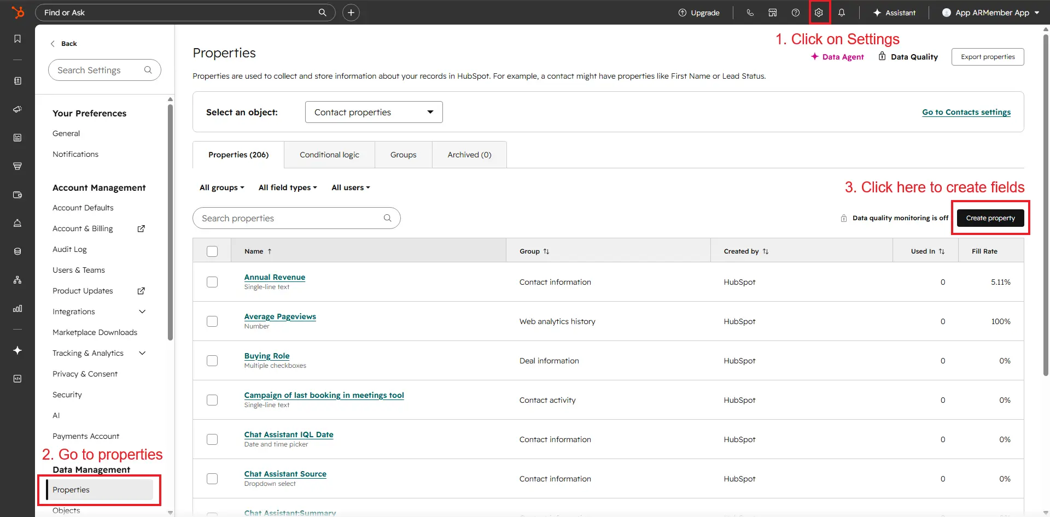
Task: Click external link icon beside Account & Billing
Action: pos(141,228)
